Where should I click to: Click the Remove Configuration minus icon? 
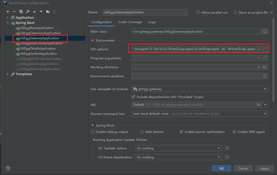[x=14, y=12]
